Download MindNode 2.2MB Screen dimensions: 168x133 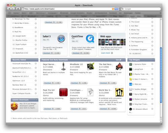(x=79, y=83)
